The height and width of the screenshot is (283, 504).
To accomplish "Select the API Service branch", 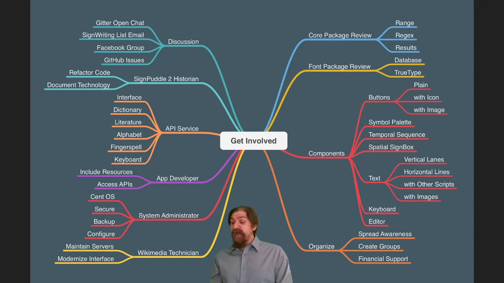I will [x=182, y=129].
